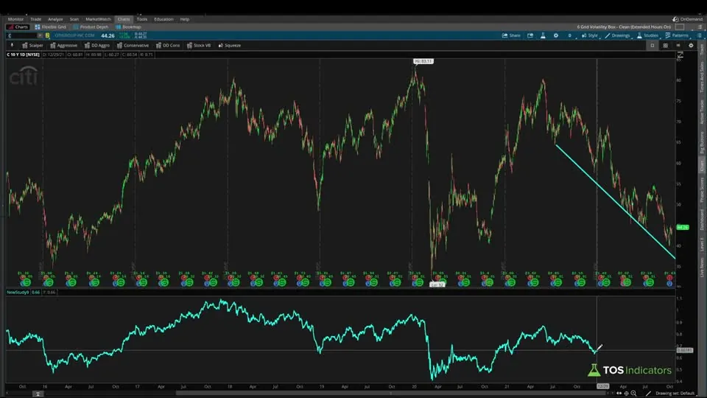Image resolution: width=707 pixels, height=398 pixels.
Task: Click the collapse arrow button at bottom left
Action: point(38,394)
